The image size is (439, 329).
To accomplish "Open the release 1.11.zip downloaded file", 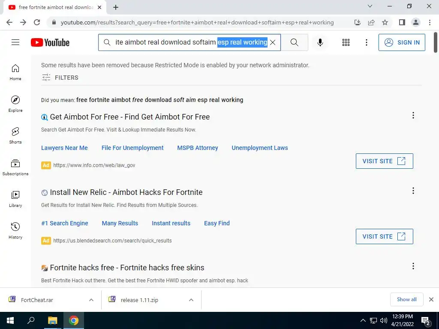I will tap(139, 300).
